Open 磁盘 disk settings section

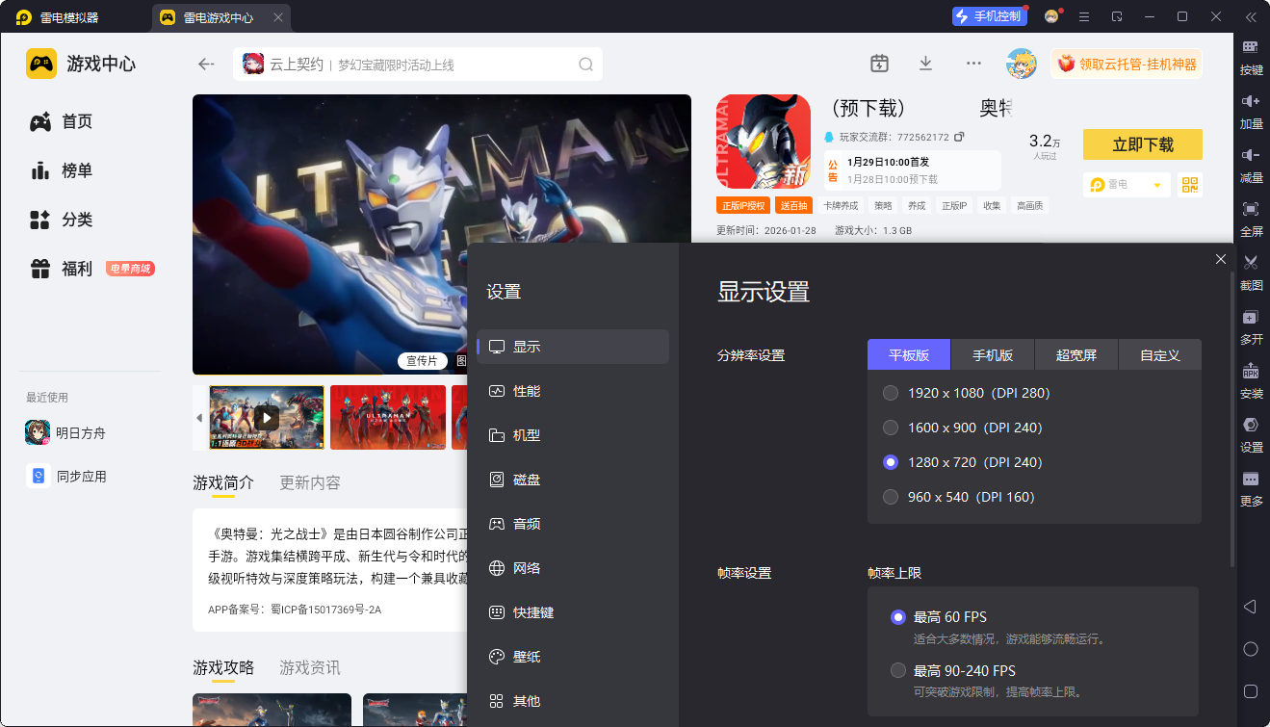point(573,480)
